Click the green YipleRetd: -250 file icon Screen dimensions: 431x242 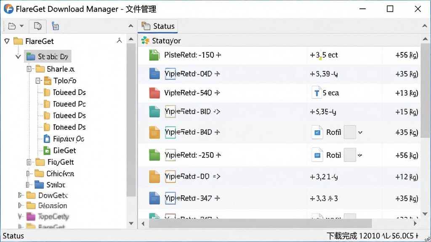point(154,155)
